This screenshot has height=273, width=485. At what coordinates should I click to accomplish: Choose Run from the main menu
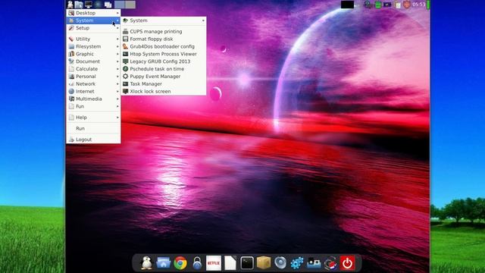pos(93,128)
